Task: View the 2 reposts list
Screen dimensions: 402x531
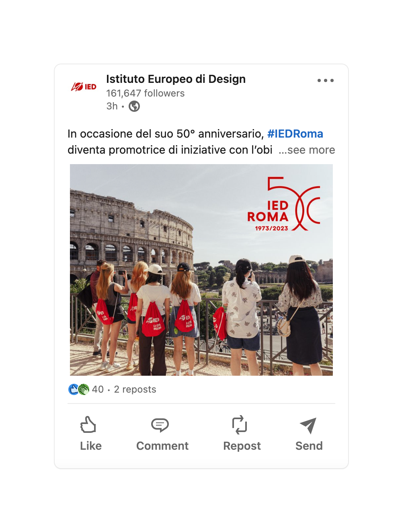Action: 135,389
